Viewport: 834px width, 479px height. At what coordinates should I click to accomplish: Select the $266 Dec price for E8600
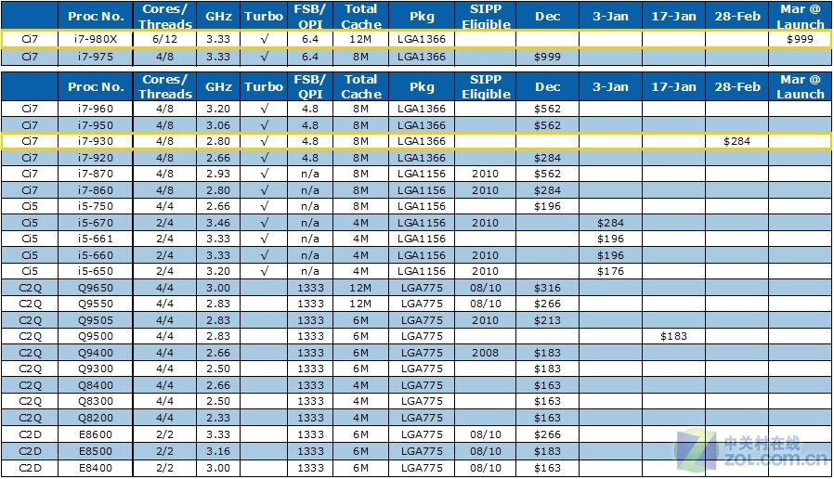point(547,434)
